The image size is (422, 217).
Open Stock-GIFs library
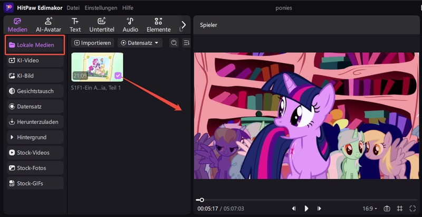[x=35, y=183]
